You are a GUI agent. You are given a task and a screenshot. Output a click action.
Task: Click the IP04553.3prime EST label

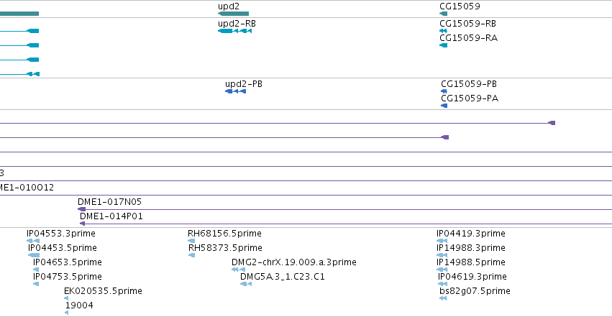pos(61,234)
